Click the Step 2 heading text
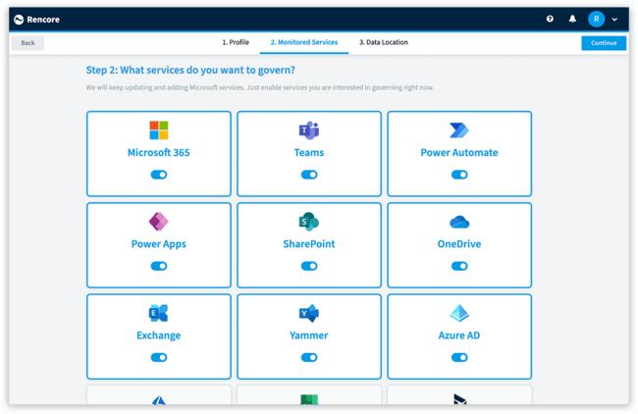The image size is (638, 414). pos(190,70)
